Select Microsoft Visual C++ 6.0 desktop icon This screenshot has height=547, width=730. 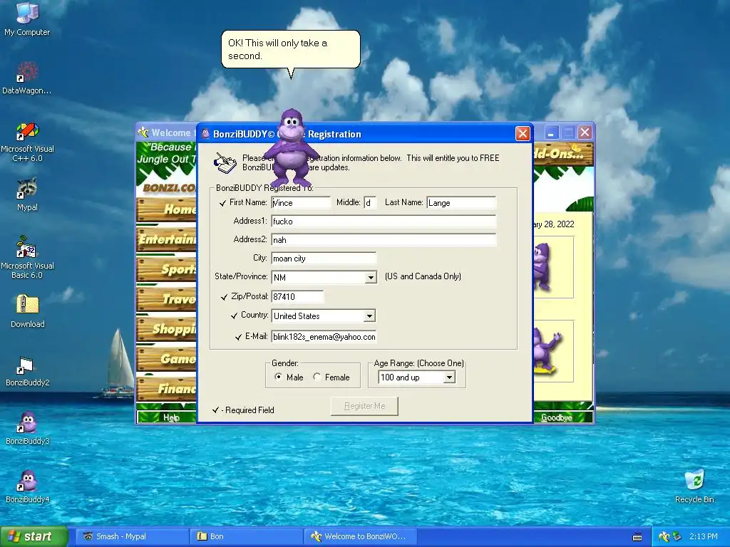[x=28, y=142]
